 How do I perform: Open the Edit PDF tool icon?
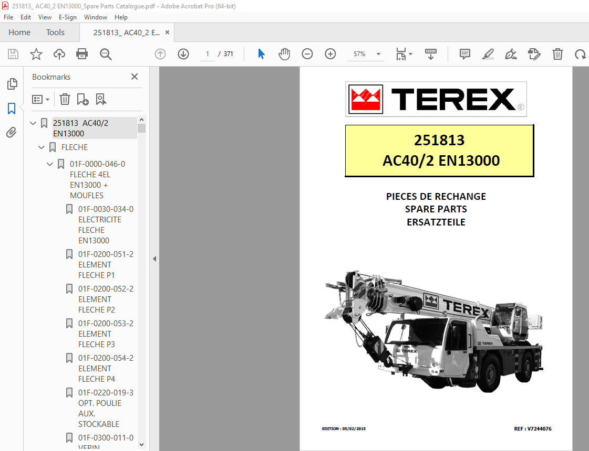[534, 54]
